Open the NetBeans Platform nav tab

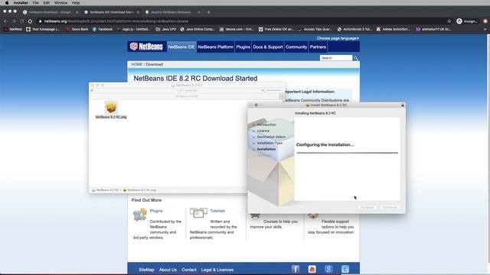pos(215,47)
